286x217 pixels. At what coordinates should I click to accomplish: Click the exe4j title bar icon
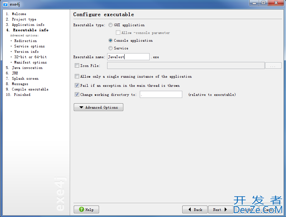(5, 4)
